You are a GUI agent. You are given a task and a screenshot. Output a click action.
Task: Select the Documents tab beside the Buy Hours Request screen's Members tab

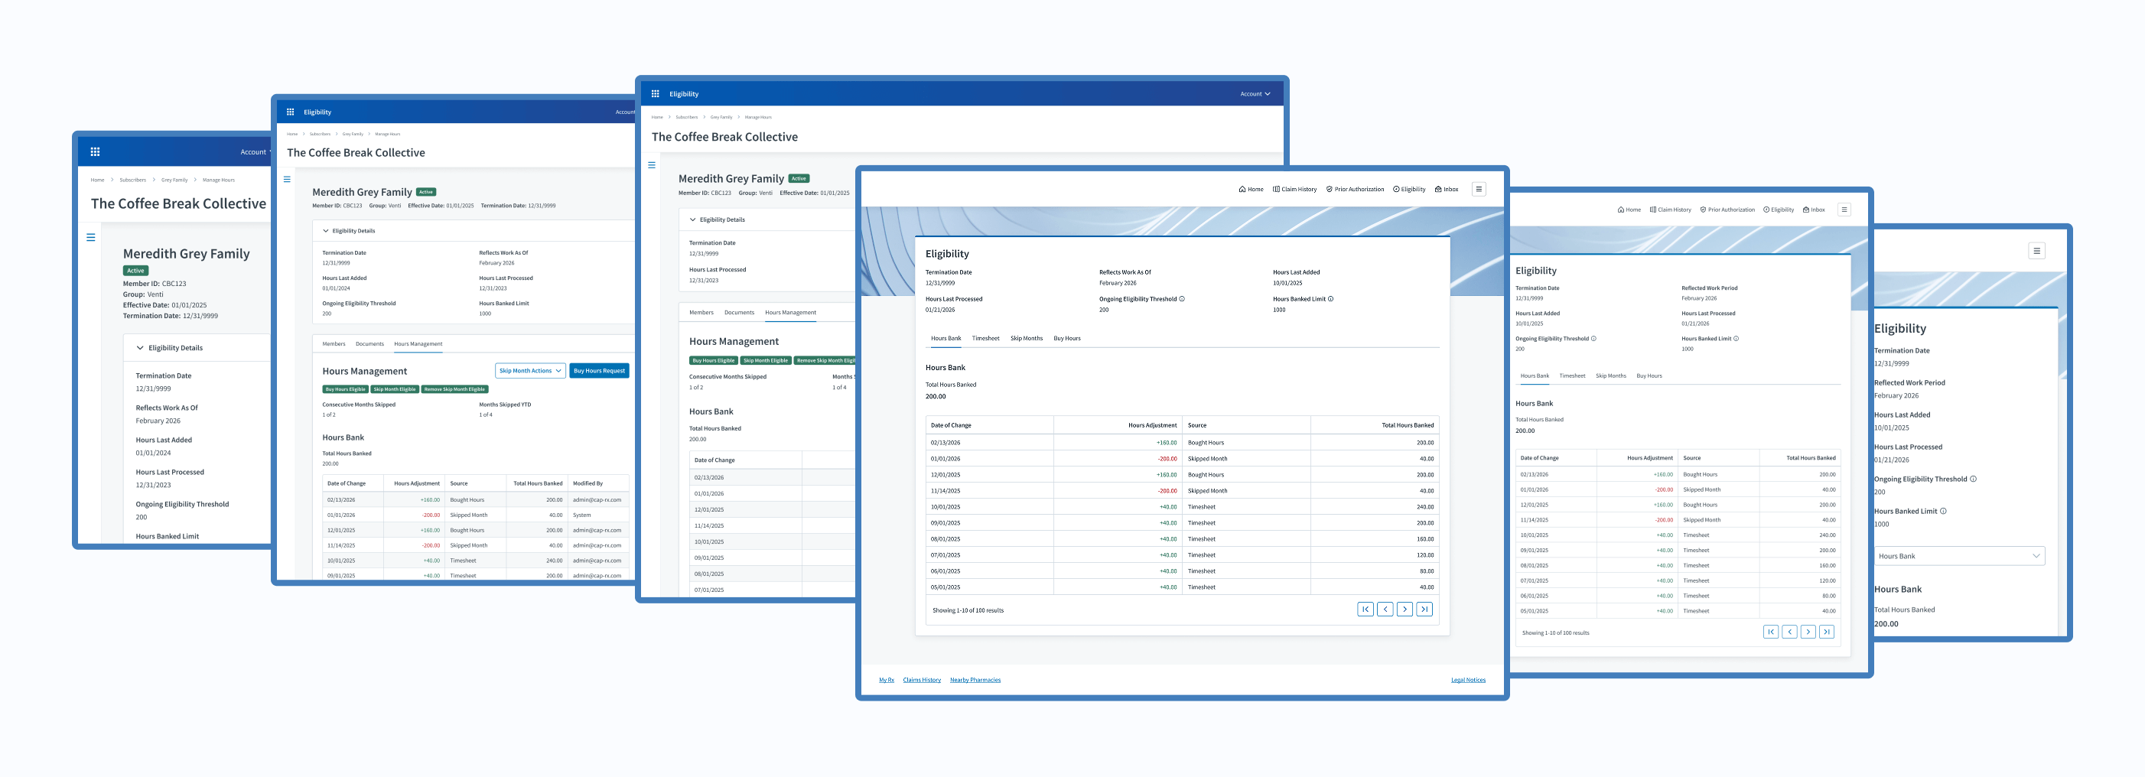pos(369,344)
